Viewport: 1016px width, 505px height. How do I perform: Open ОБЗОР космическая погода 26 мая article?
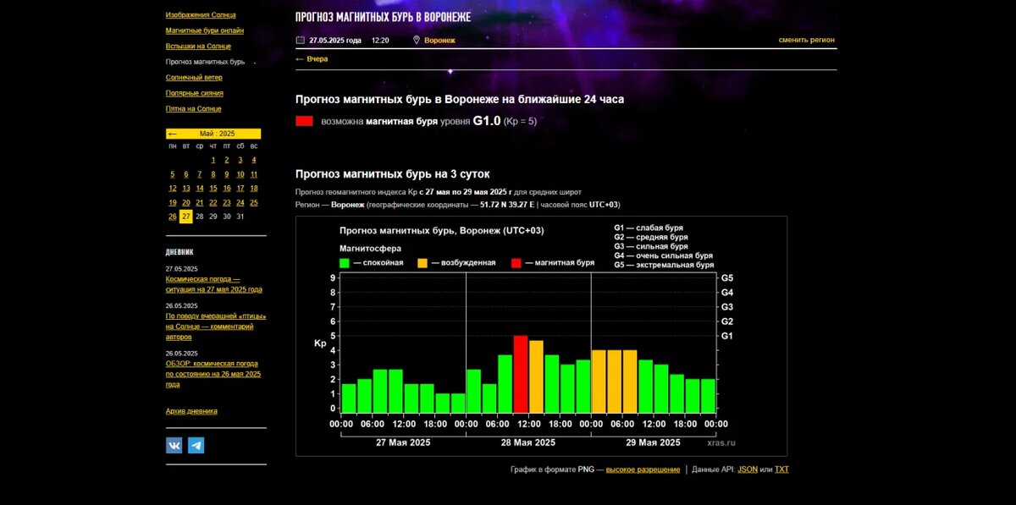tap(213, 374)
